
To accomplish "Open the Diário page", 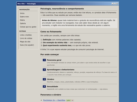I will [x=22, y=20].
